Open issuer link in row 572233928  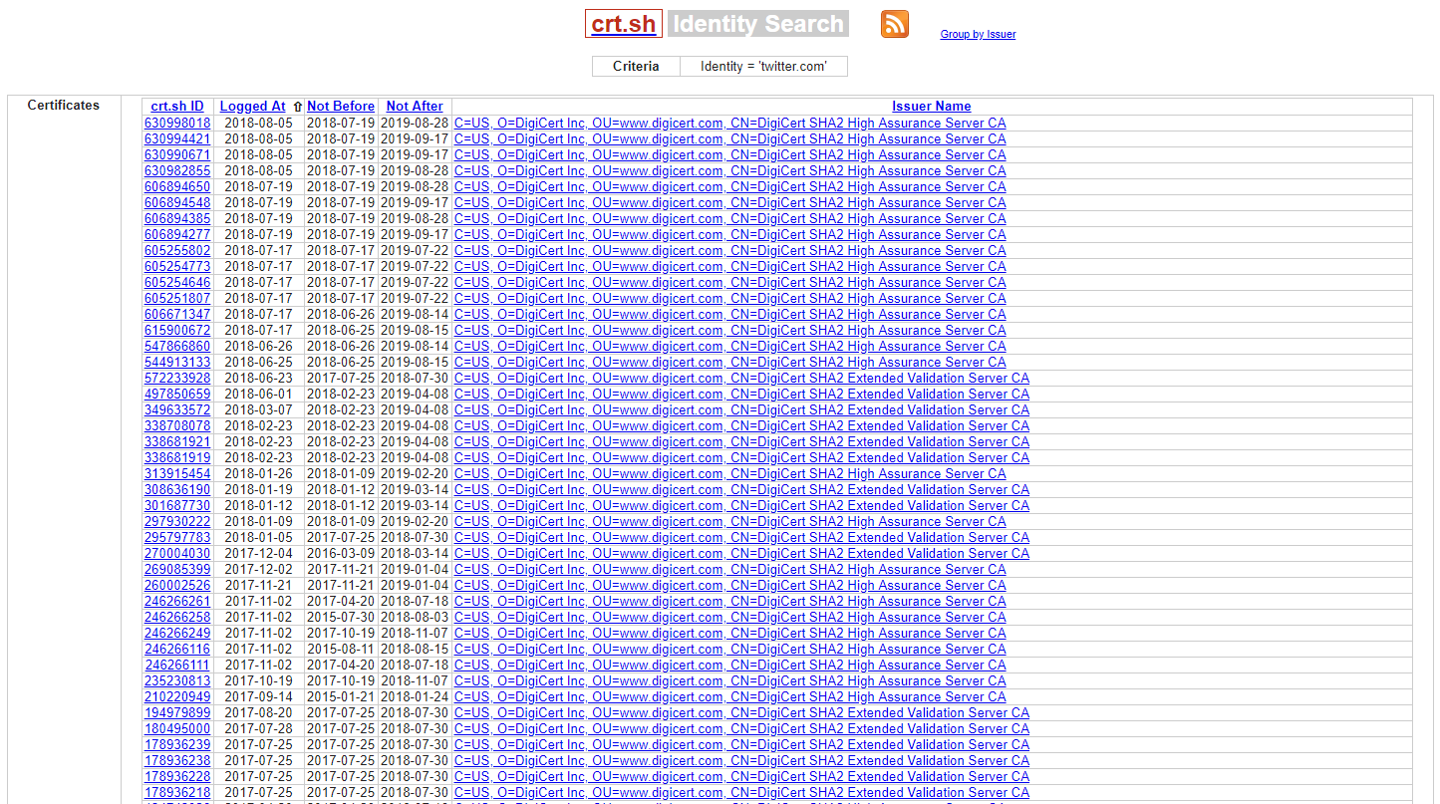tap(741, 379)
